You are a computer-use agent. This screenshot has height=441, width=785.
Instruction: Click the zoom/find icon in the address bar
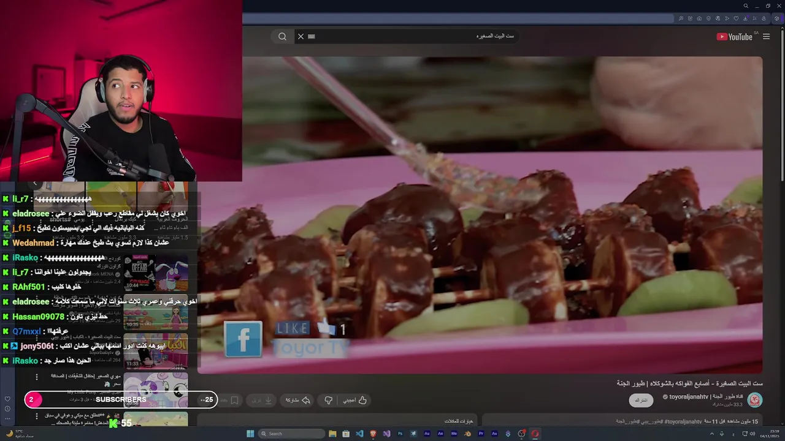tap(681, 18)
